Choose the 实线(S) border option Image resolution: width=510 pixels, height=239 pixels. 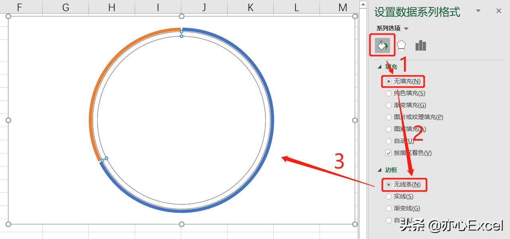click(x=388, y=196)
